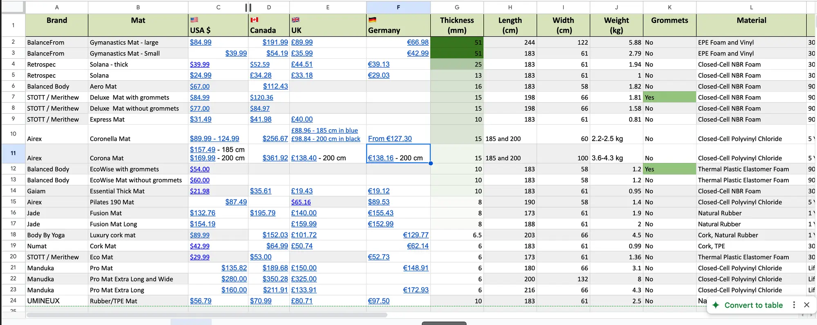Select column B header
The height and width of the screenshot is (325, 817).
138,7
